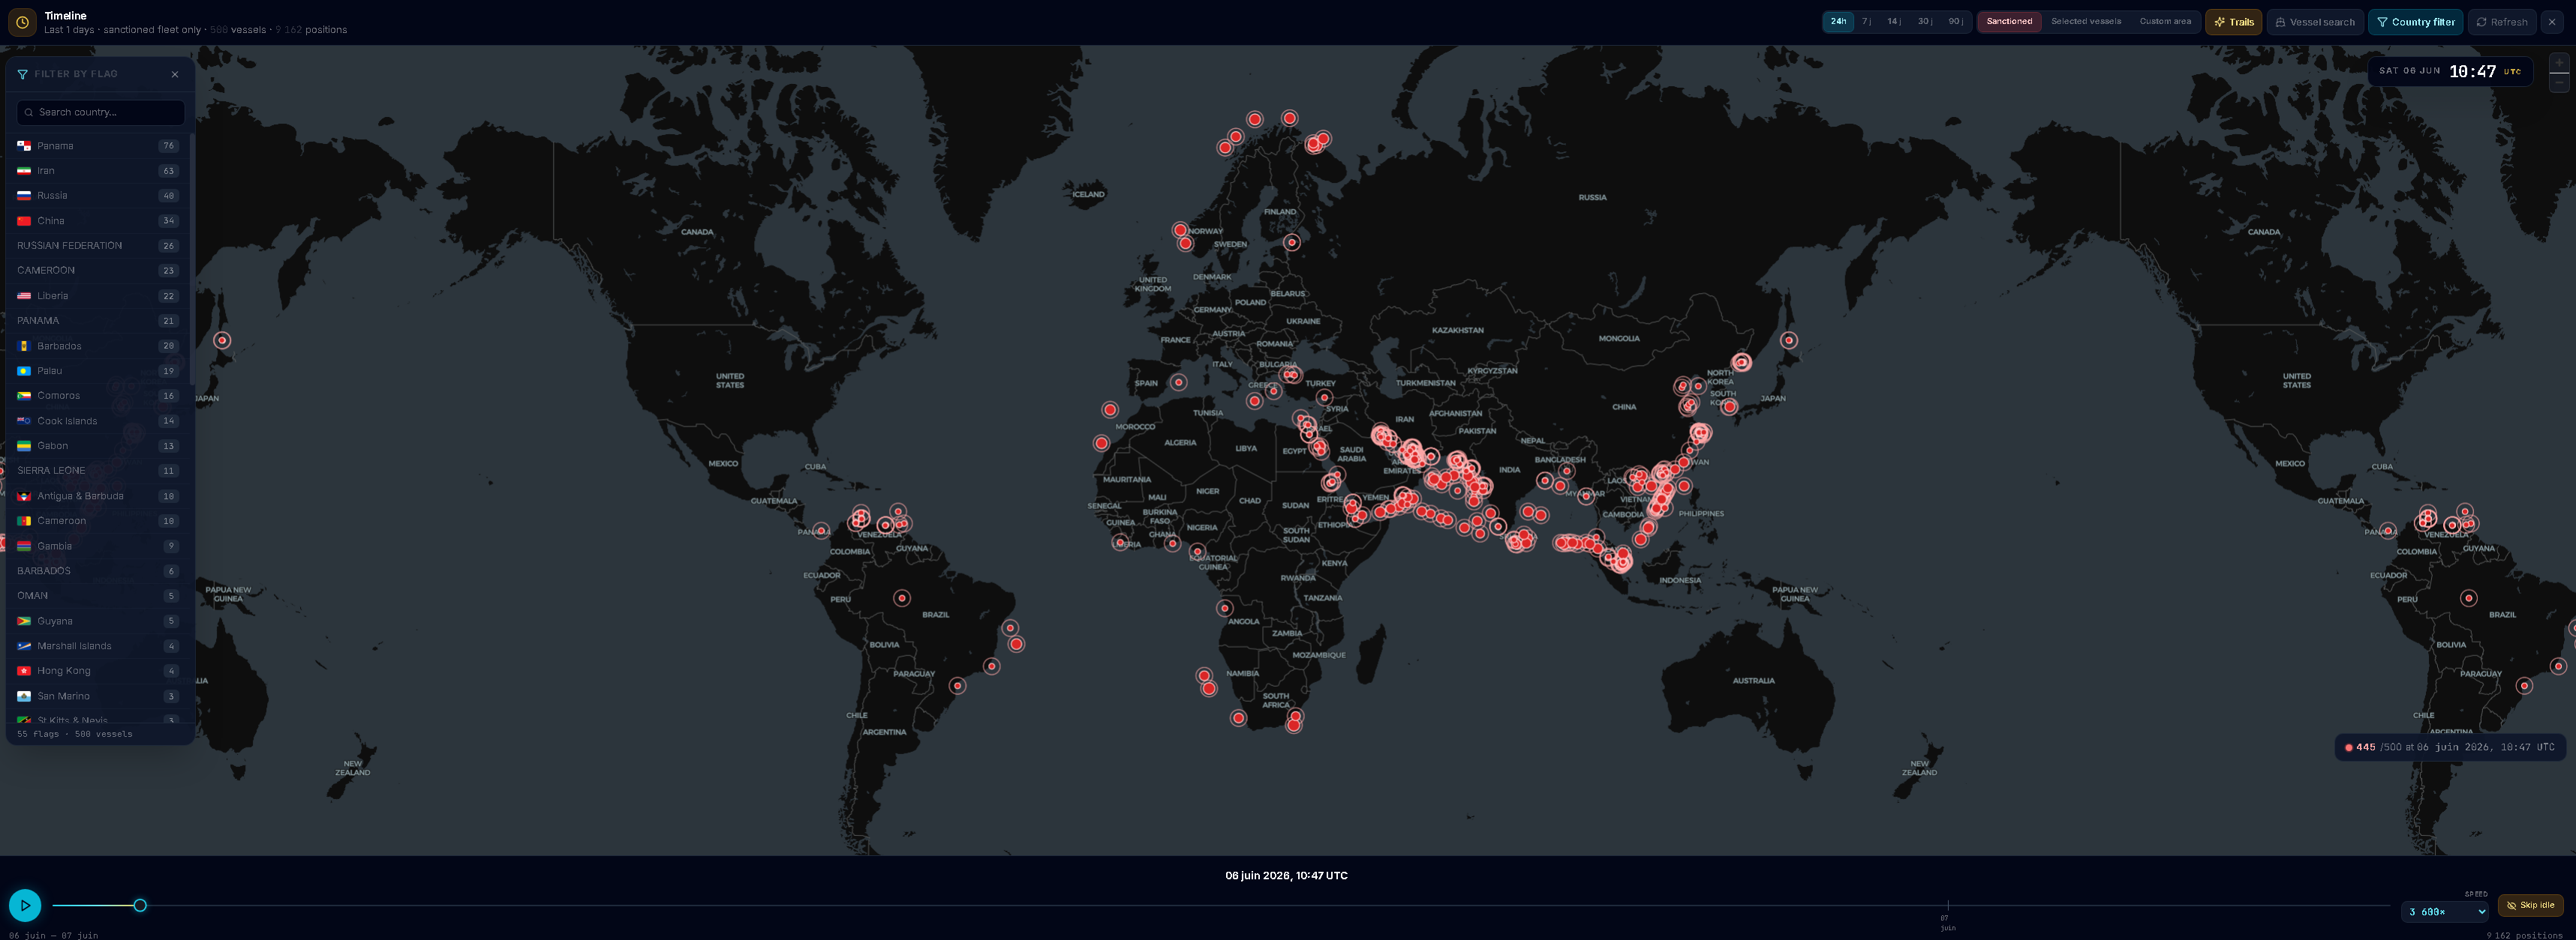Screen dimensions: 2576x940
Task: Open Vessel search
Action: click(x=2314, y=22)
